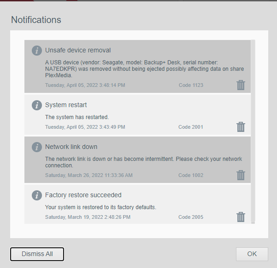Select the Network link down title
277x268 pixels.
click(71, 147)
